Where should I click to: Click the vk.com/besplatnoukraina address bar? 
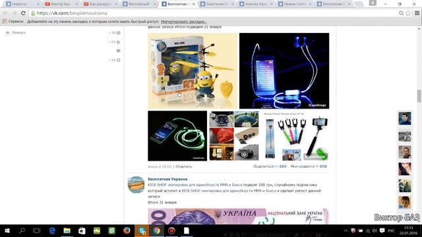pos(212,13)
